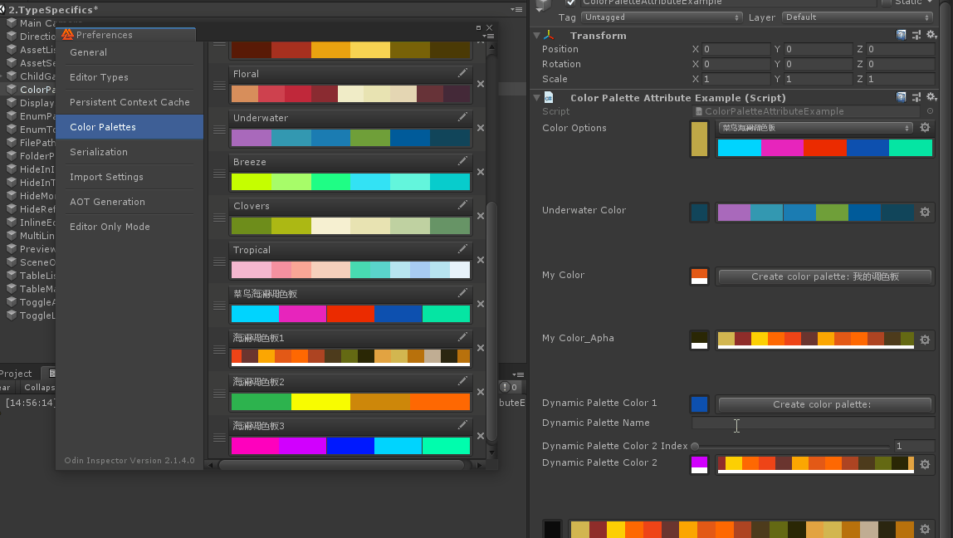Delete the Underwater color palette
This screenshot has width=953, height=538.
click(x=480, y=129)
